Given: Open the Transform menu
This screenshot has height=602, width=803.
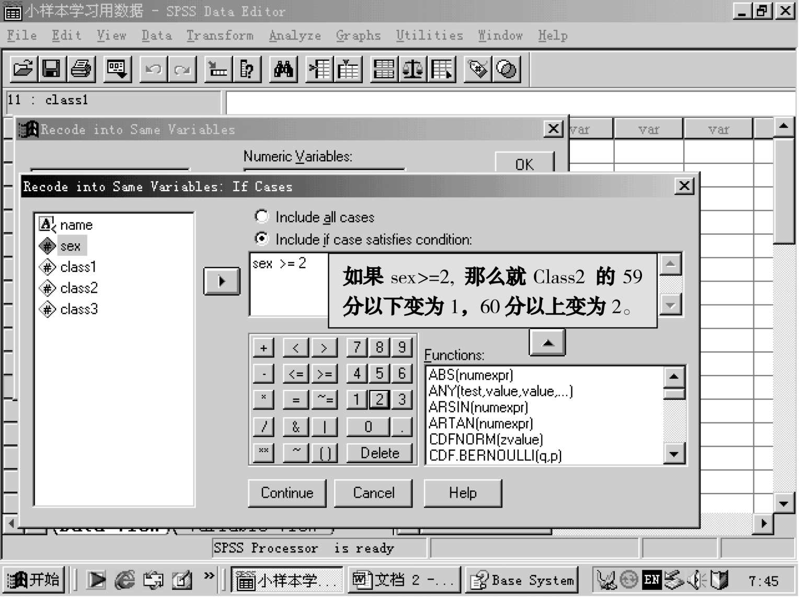Looking at the screenshot, I should [220, 36].
